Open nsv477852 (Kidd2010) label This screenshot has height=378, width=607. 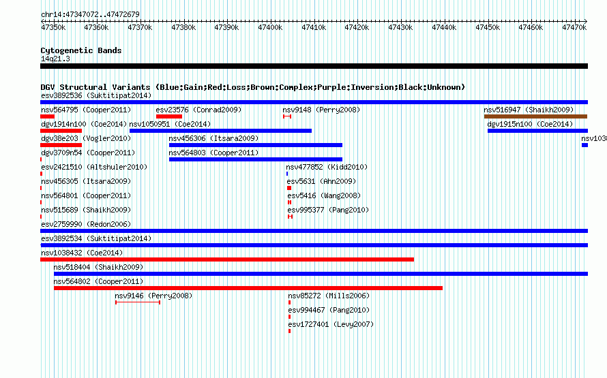coord(327,167)
